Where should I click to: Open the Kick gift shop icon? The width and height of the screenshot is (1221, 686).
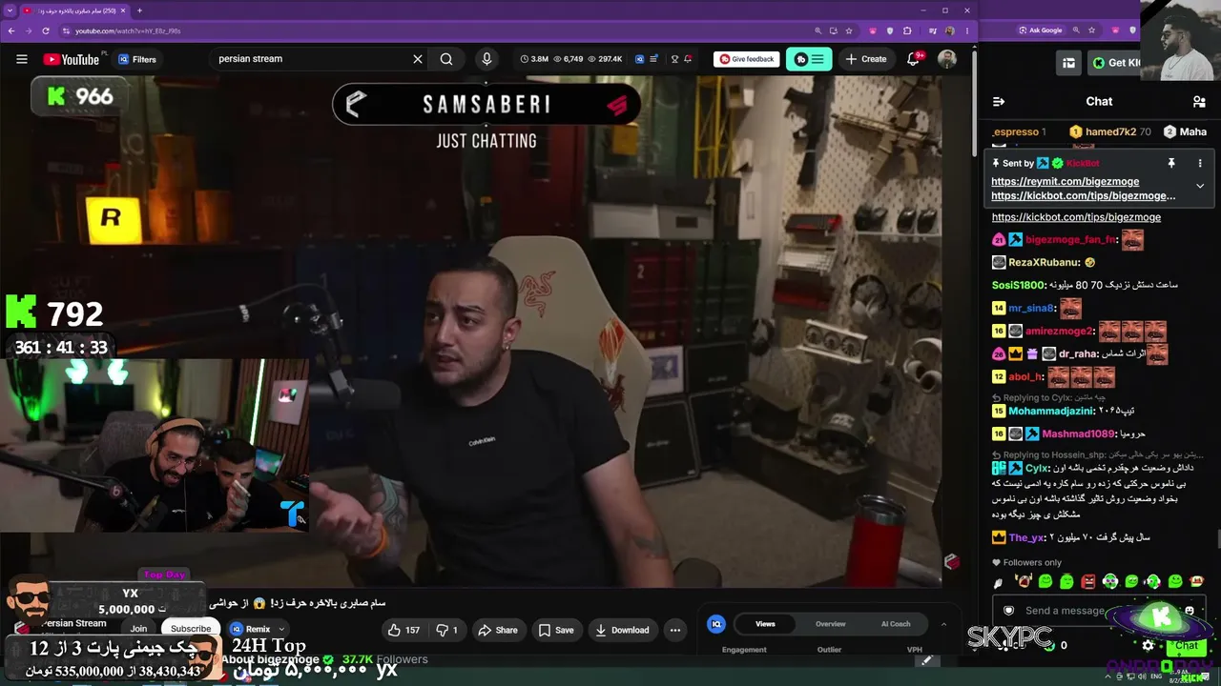click(1068, 63)
